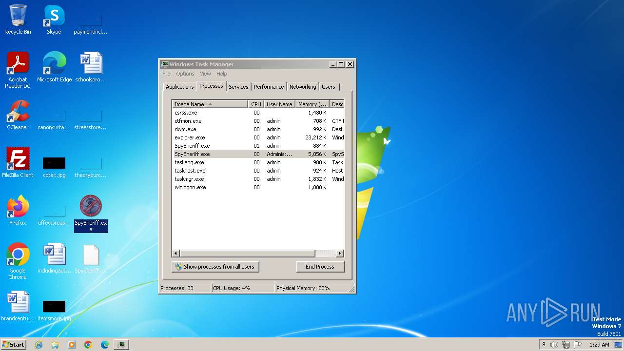Click the horizontal scrollbar left arrow
Screen dimensions: 624x351
[x=176, y=253]
